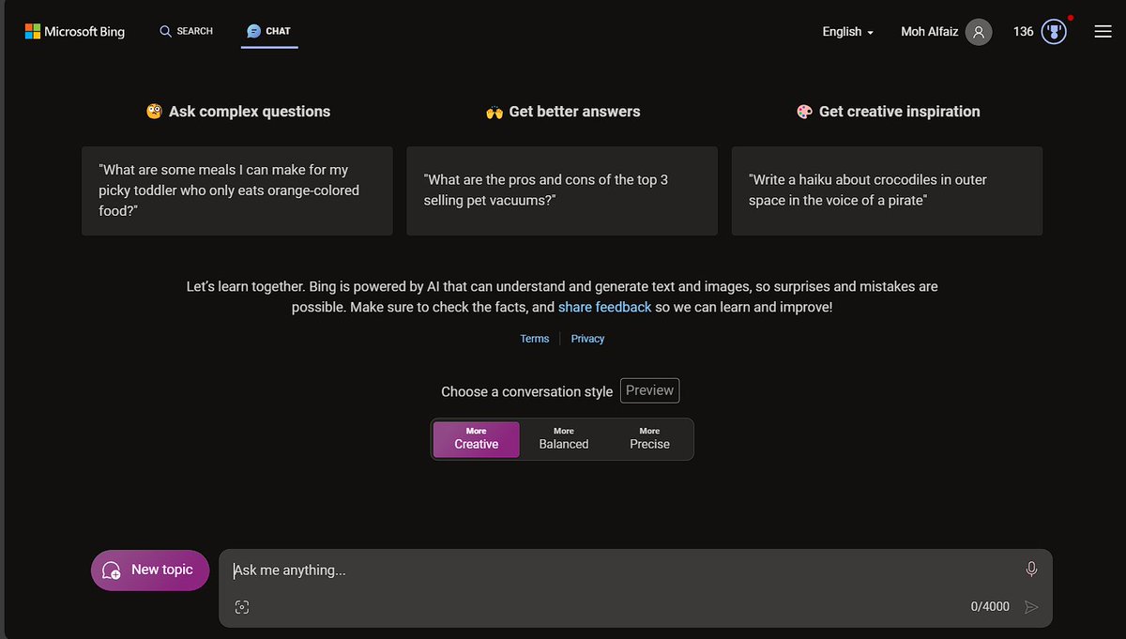The height and width of the screenshot is (639, 1126).
Task: Click the Microsoft Bing logo
Action: (x=74, y=31)
